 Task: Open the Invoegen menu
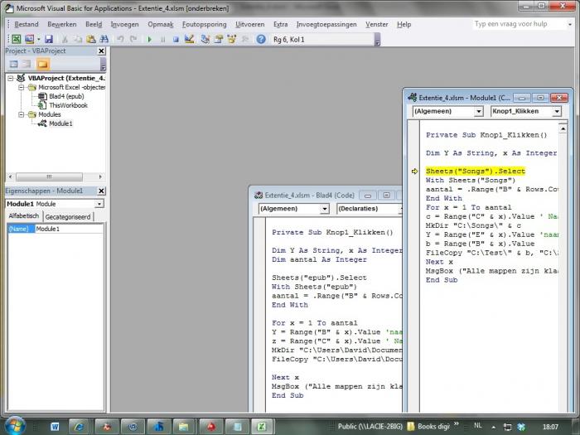[124, 24]
